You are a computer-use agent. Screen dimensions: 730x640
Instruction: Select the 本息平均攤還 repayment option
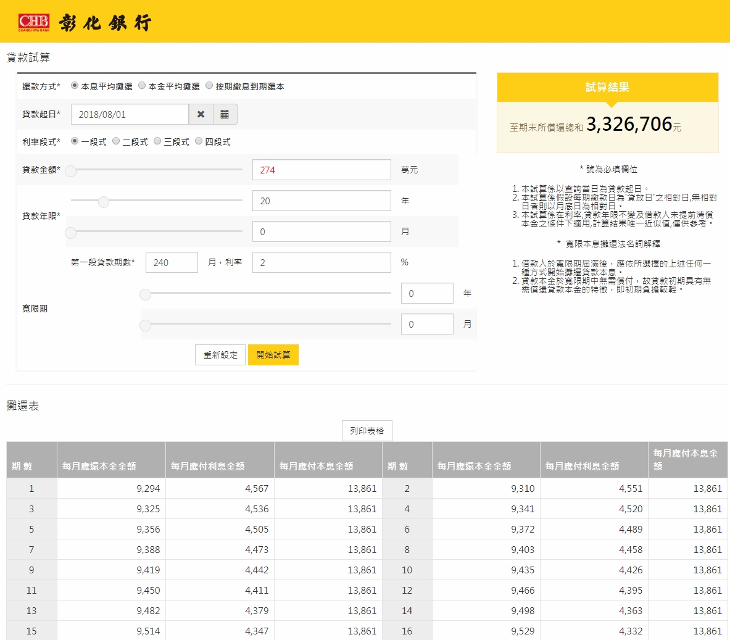point(73,86)
